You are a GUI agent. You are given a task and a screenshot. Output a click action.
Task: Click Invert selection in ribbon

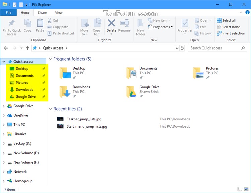click(231, 33)
